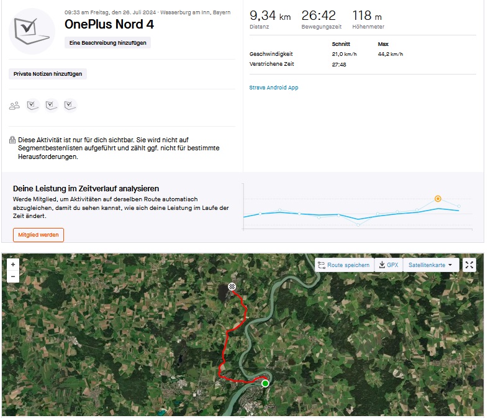Click 'Private Notizen hinzufügen'

click(48, 74)
